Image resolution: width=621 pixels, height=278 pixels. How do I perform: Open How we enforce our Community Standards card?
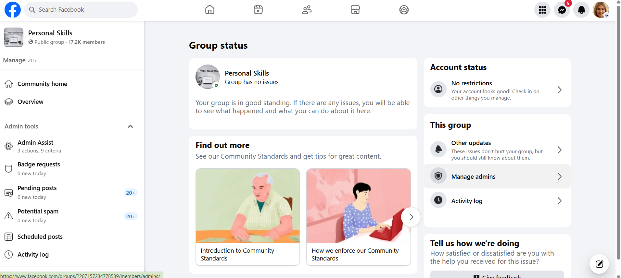coord(359,217)
